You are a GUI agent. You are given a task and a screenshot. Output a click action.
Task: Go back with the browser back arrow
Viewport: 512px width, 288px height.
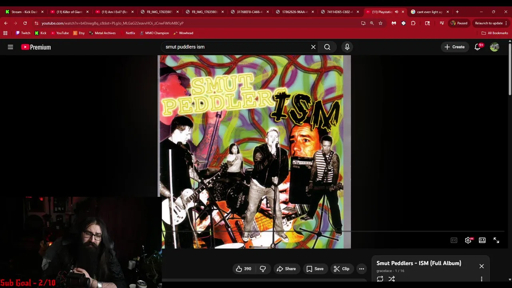[x=6, y=23]
